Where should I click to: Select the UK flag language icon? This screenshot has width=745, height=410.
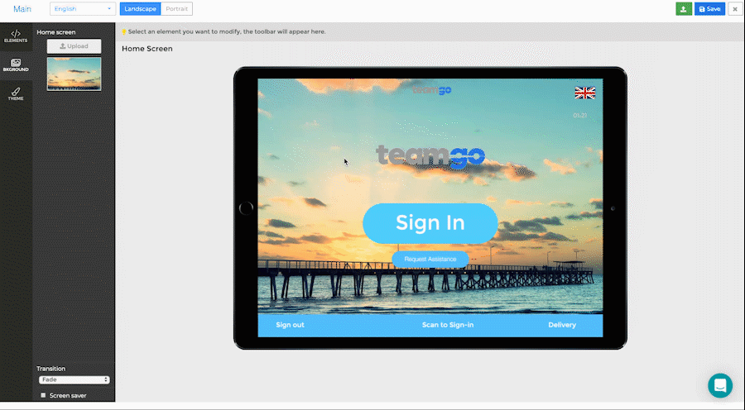585,93
